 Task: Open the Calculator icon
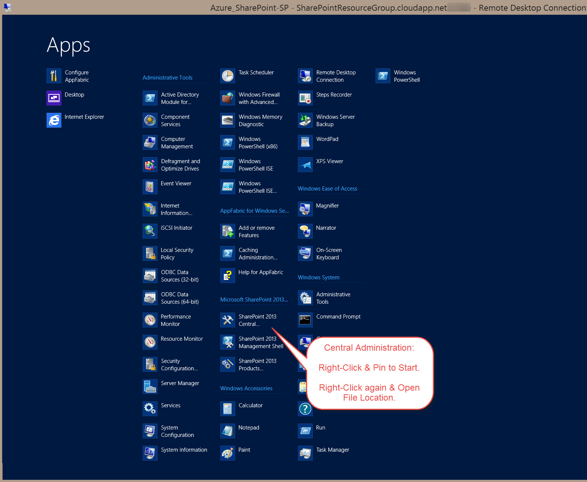(x=228, y=409)
